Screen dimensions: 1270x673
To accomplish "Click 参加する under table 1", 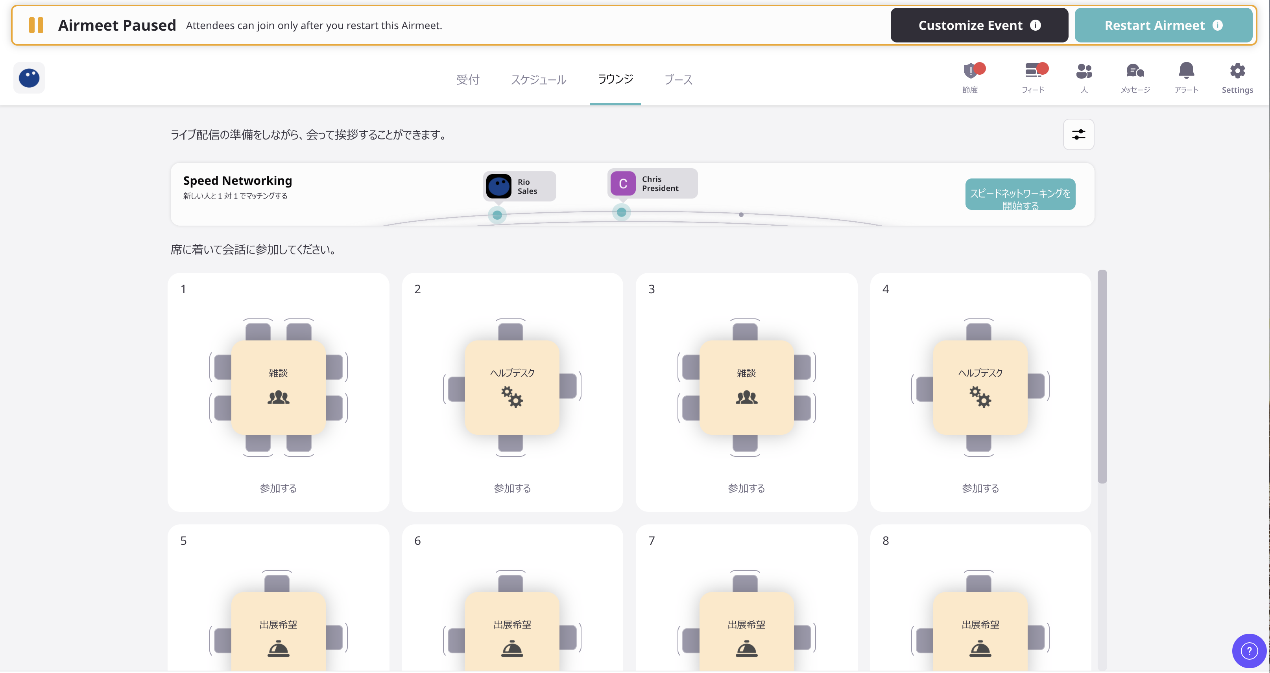I will click(278, 488).
